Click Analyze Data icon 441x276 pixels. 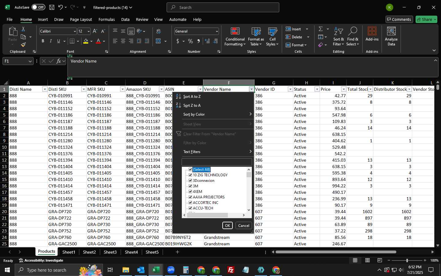pyautogui.click(x=391, y=37)
